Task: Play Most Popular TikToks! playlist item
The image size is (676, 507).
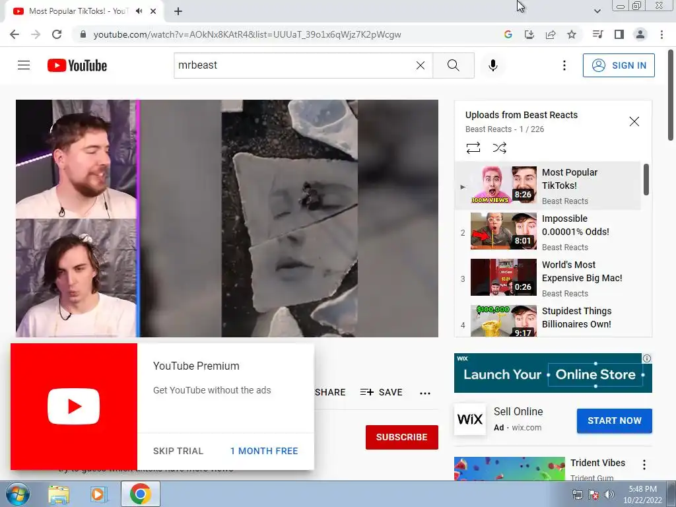Action: (x=549, y=186)
